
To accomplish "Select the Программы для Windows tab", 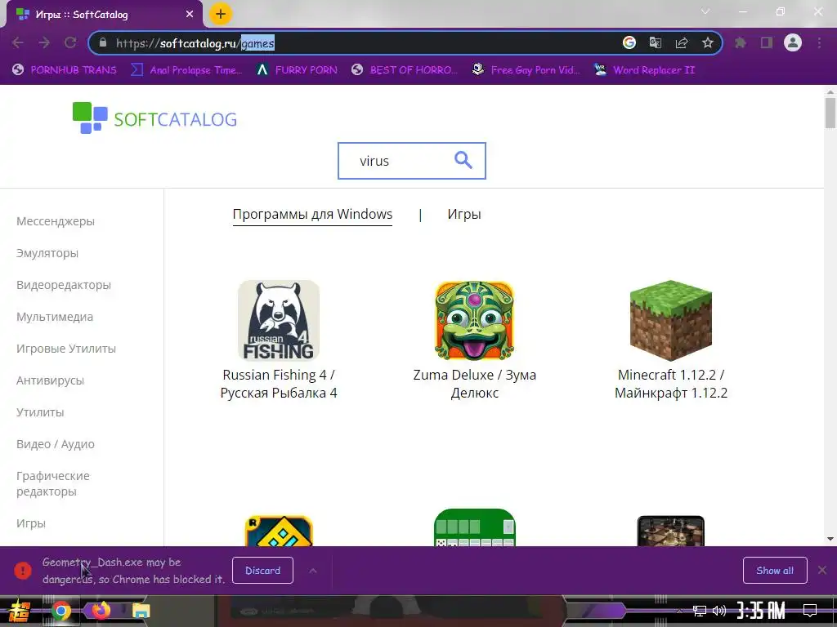I will [x=312, y=215].
